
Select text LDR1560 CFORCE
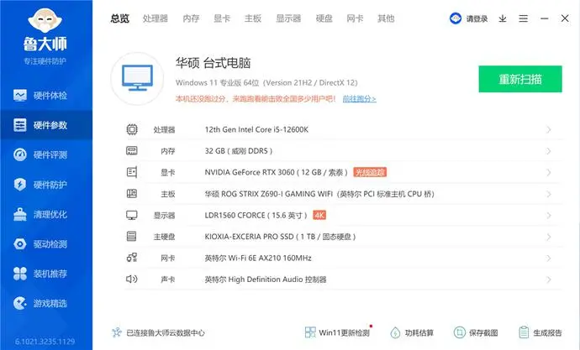235,215
